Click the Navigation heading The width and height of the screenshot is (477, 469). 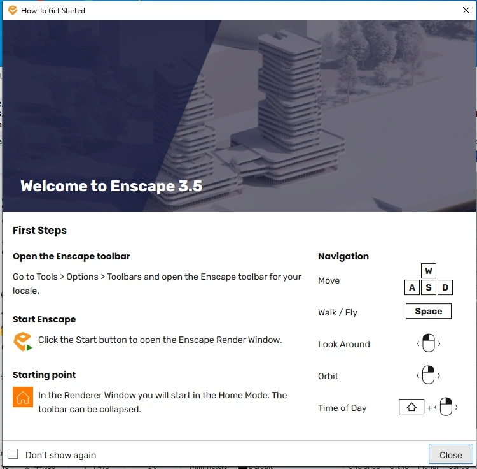343,256
